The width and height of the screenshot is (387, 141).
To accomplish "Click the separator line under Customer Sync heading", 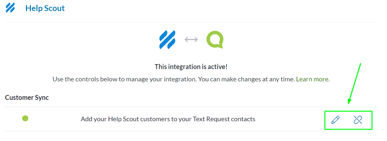I will [163, 107].
